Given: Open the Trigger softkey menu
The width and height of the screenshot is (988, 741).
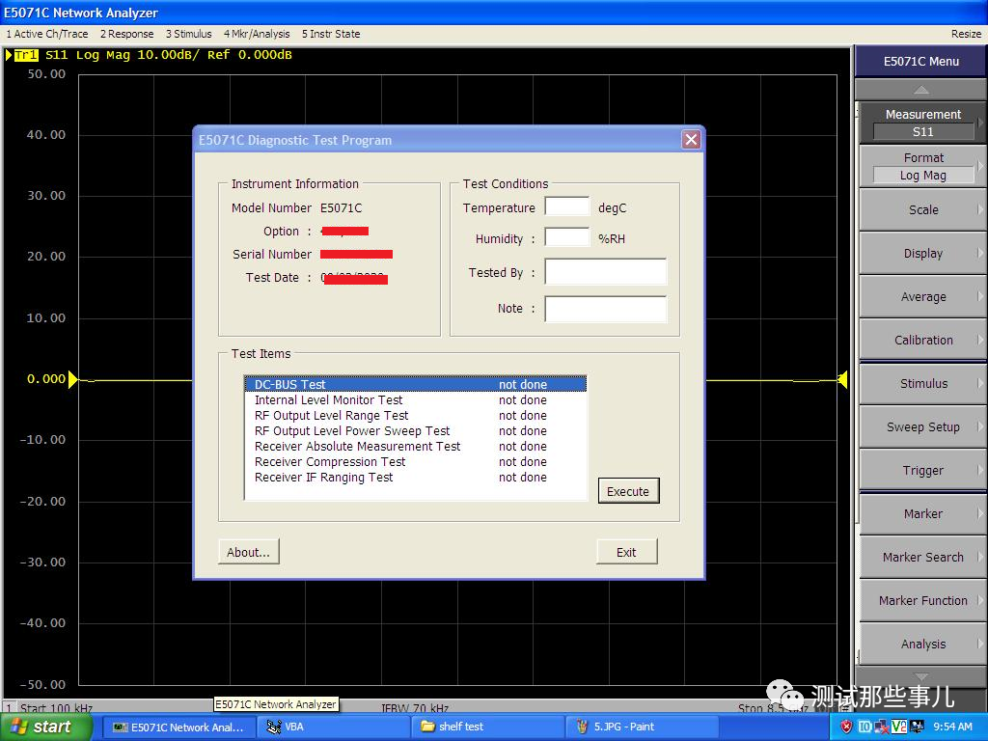Looking at the screenshot, I should point(922,471).
